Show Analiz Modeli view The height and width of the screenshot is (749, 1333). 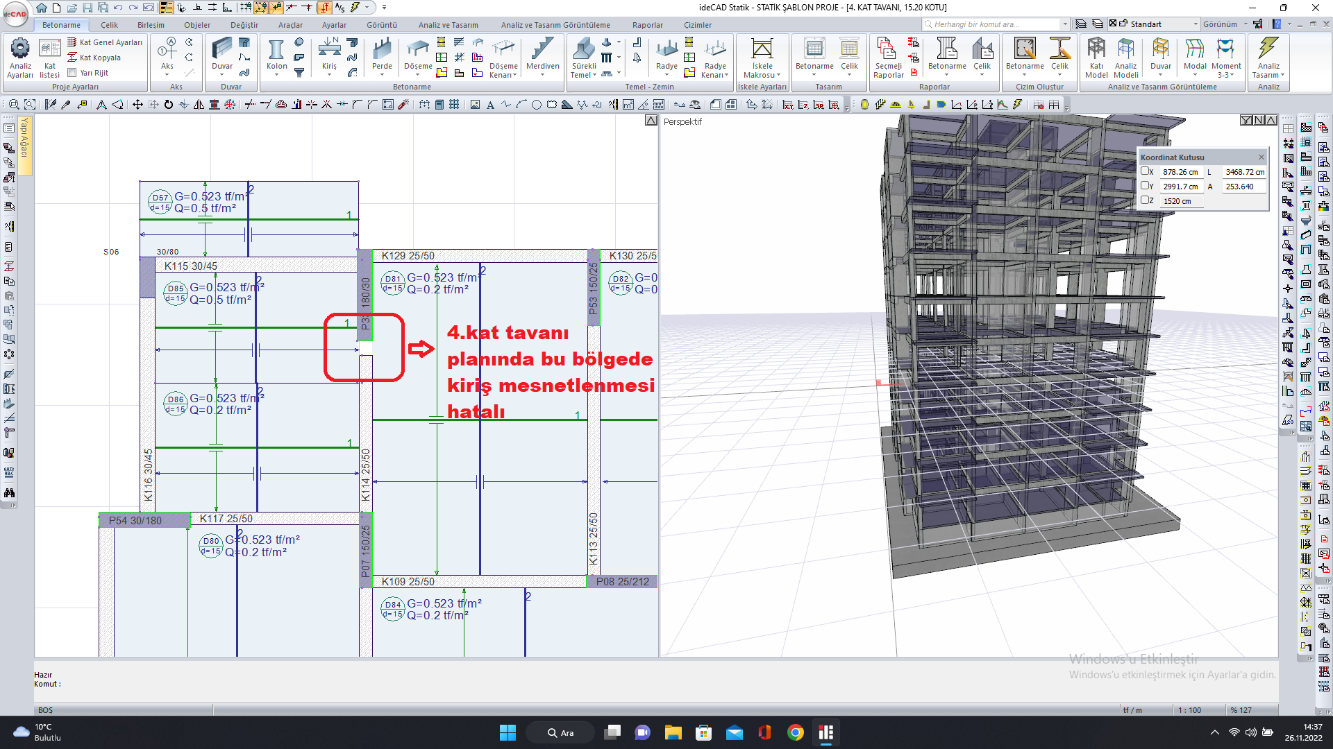tap(1125, 58)
